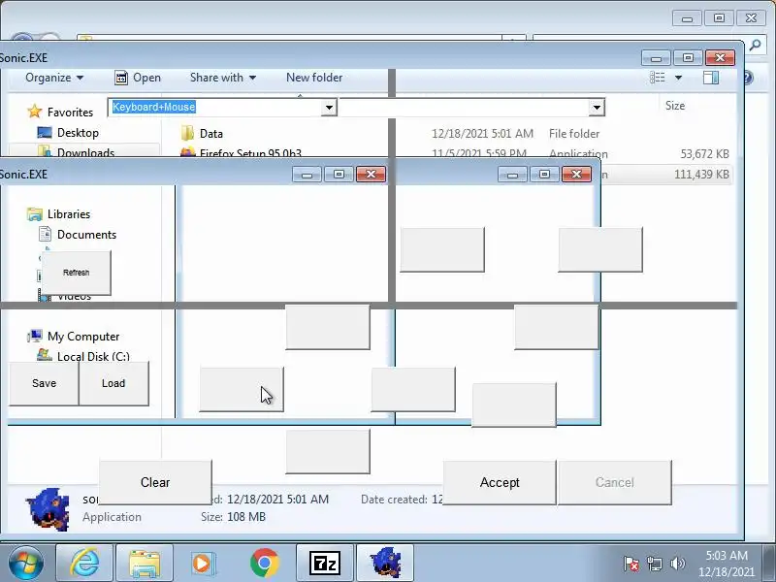Select My Computer in navigation pane
This screenshot has width=776, height=582.
[83, 337]
